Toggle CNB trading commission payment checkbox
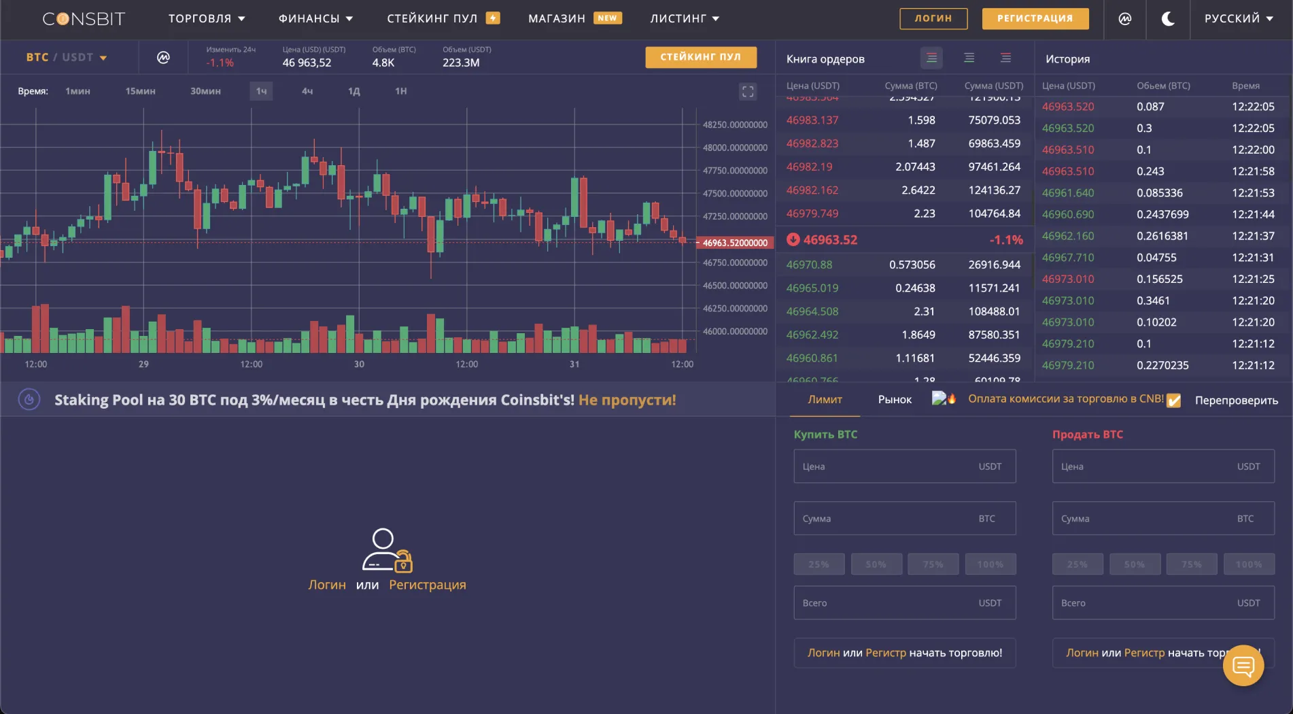This screenshot has height=714, width=1293. tap(1174, 401)
